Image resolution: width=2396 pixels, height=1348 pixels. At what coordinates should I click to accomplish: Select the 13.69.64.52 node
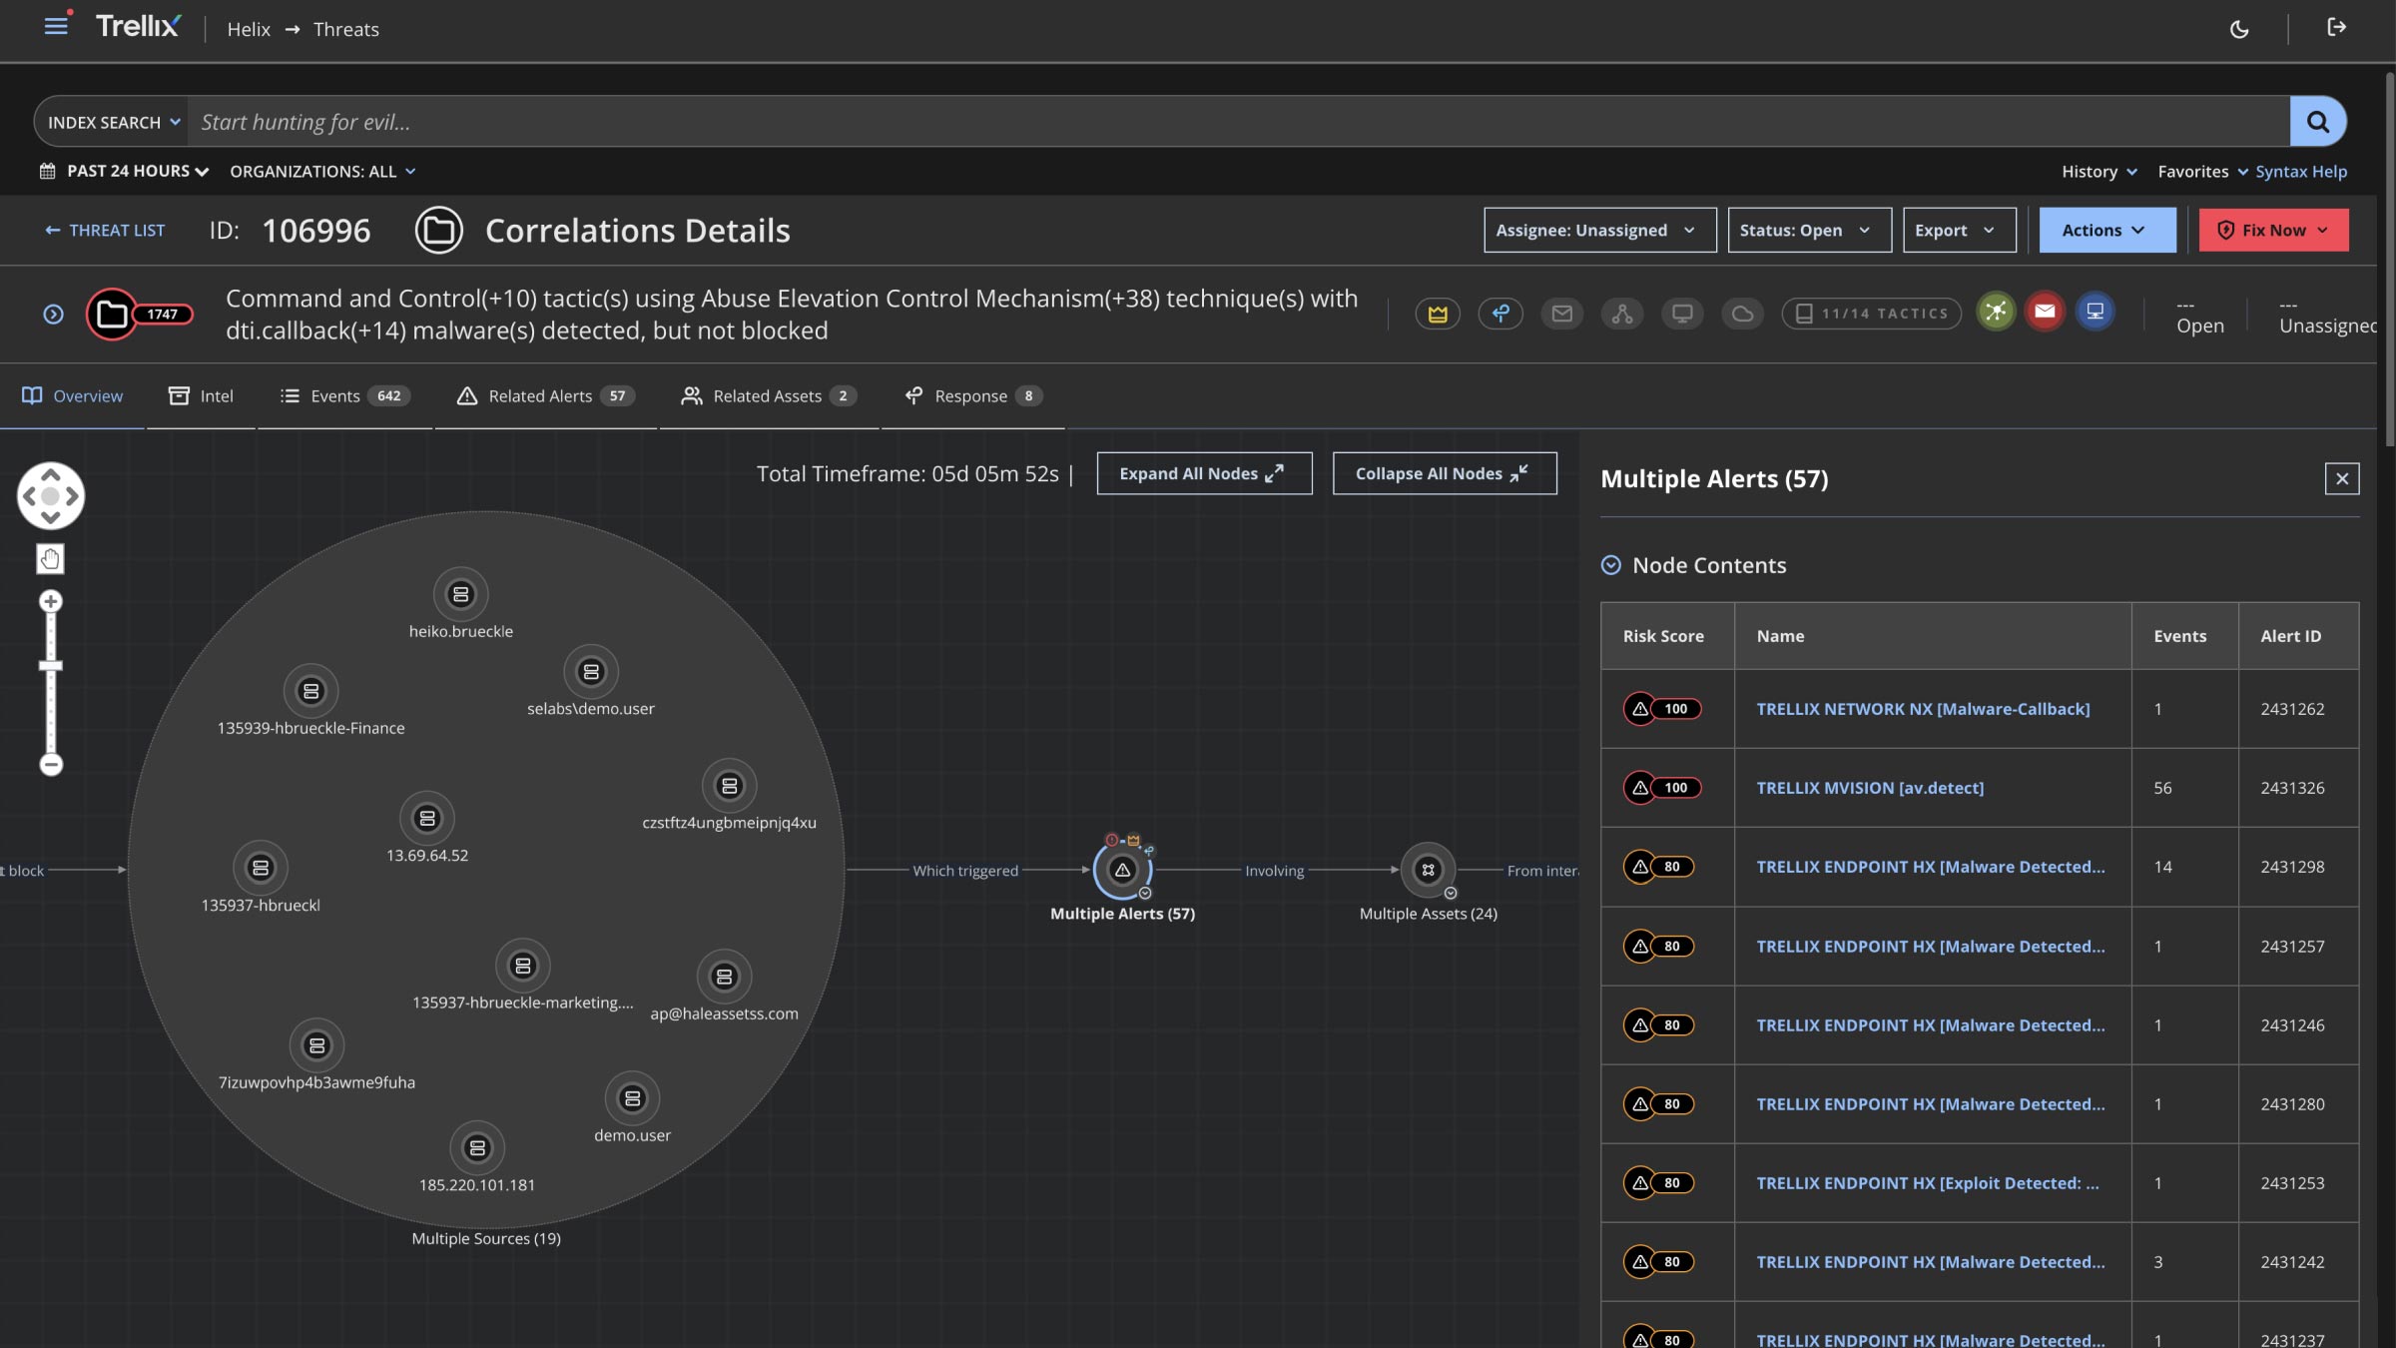[427, 819]
